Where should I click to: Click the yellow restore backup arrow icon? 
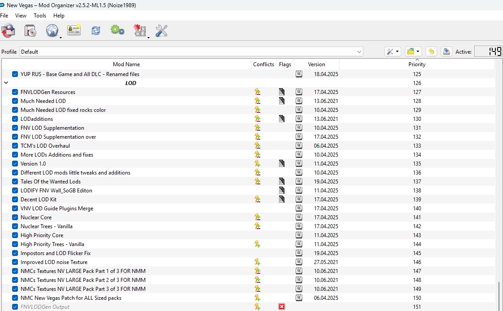point(431,51)
